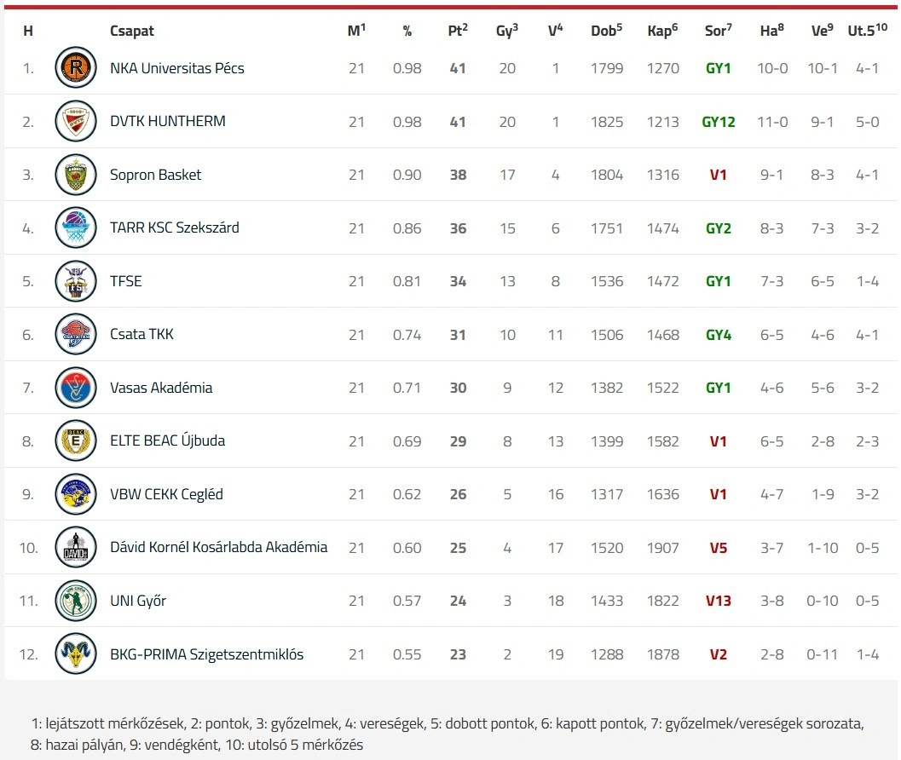This screenshot has width=901, height=760.
Task: Click the Vasas Akadémia team logo
Action: pos(76,388)
